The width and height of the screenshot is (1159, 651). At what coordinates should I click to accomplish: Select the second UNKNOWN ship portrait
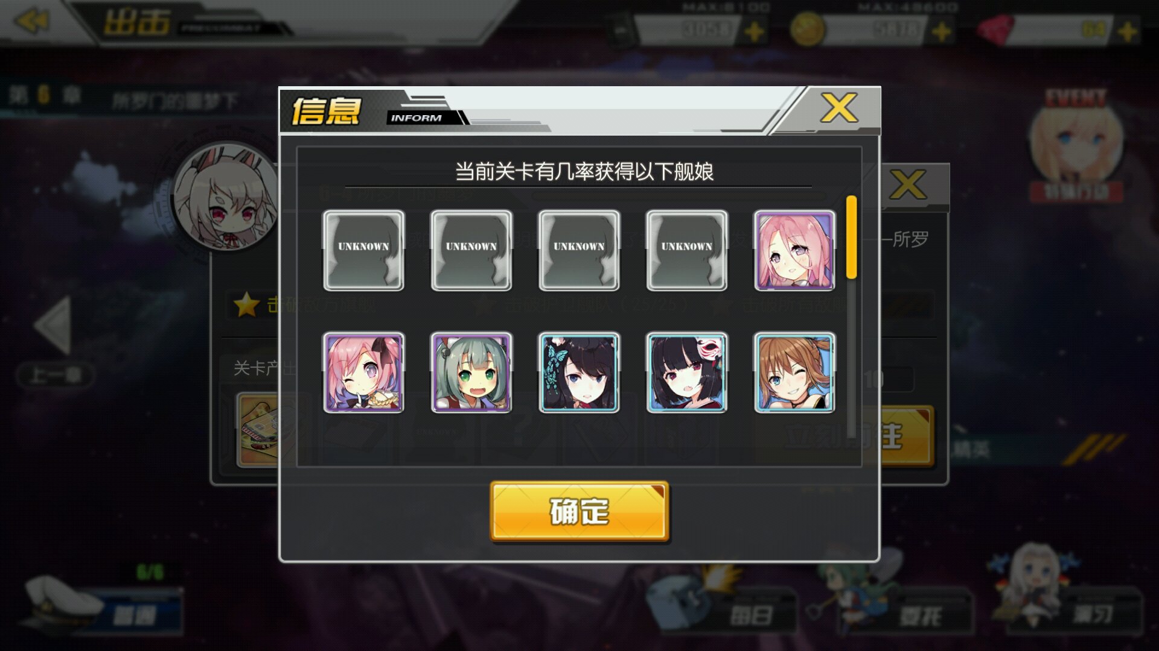[x=471, y=250]
